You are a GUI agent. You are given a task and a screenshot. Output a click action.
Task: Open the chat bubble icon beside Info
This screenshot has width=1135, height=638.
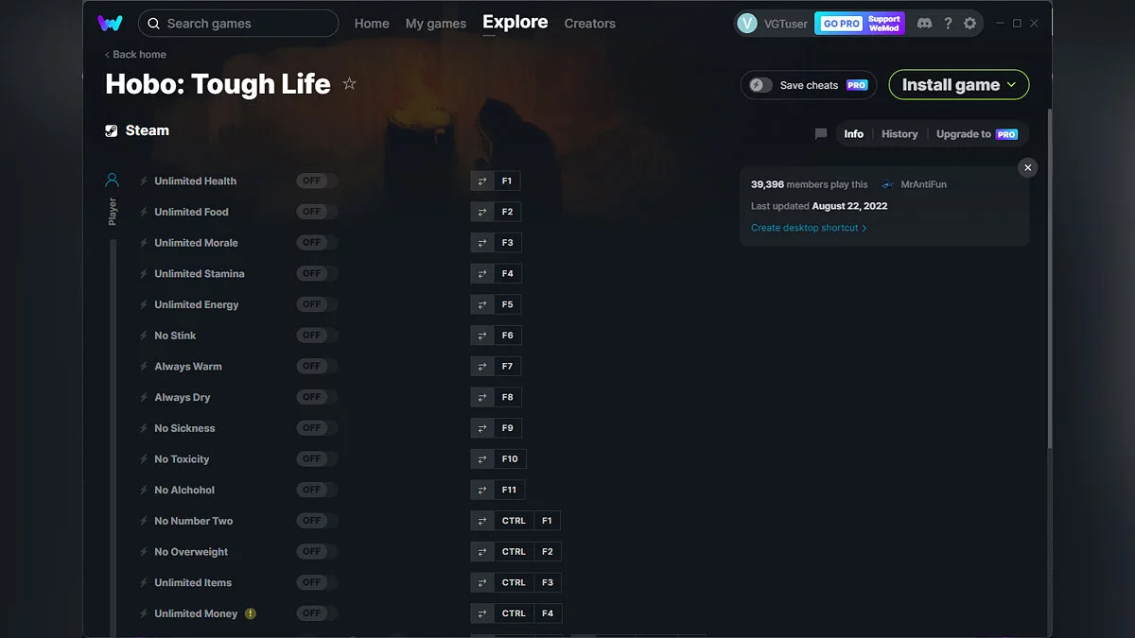821,134
